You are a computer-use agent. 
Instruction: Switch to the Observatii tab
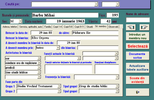pyautogui.click(x=113, y=27)
